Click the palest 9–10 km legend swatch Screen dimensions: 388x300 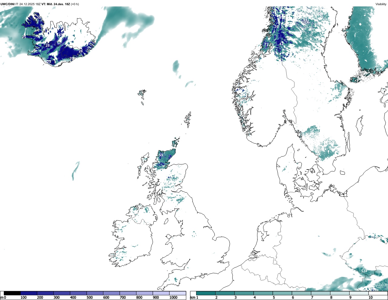pos(359,293)
